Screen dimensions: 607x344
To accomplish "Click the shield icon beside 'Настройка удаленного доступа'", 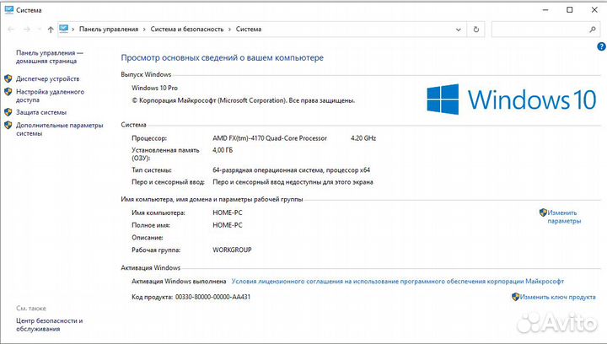I will [x=8, y=92].
